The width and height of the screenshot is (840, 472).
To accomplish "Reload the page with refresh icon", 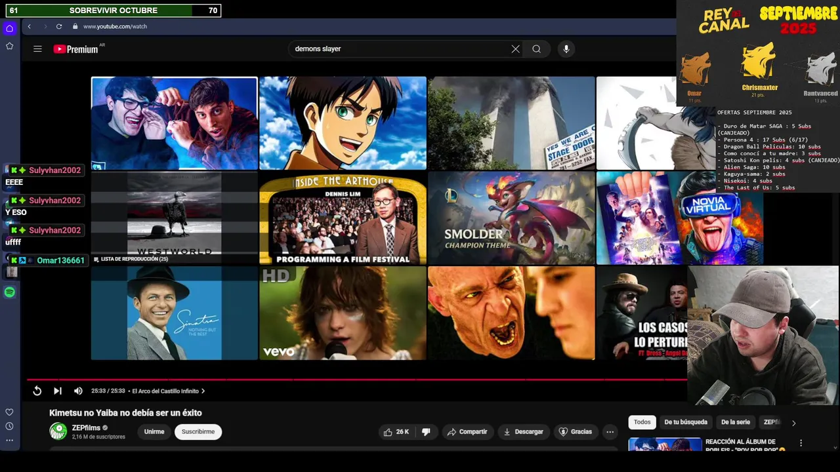I will [x=59, y=26].
